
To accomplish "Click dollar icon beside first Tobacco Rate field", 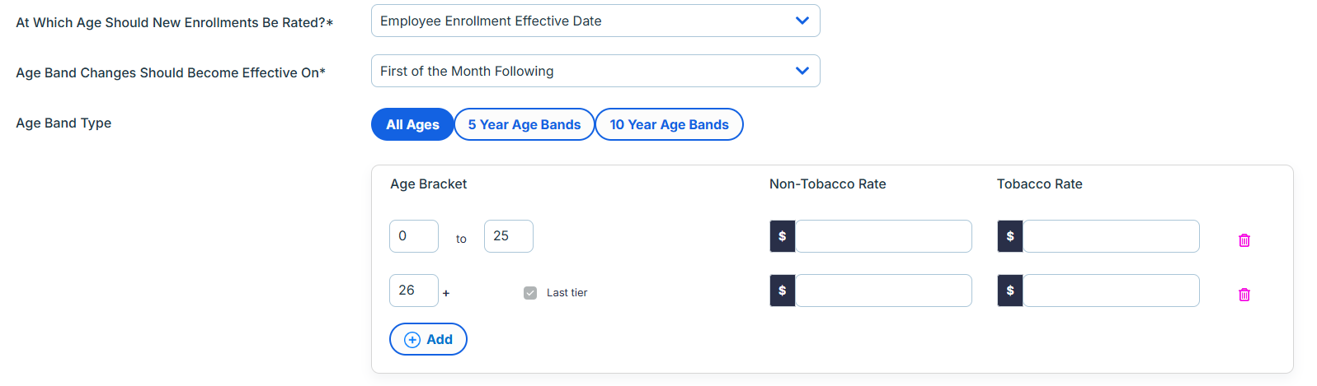I will [1010, 236].
